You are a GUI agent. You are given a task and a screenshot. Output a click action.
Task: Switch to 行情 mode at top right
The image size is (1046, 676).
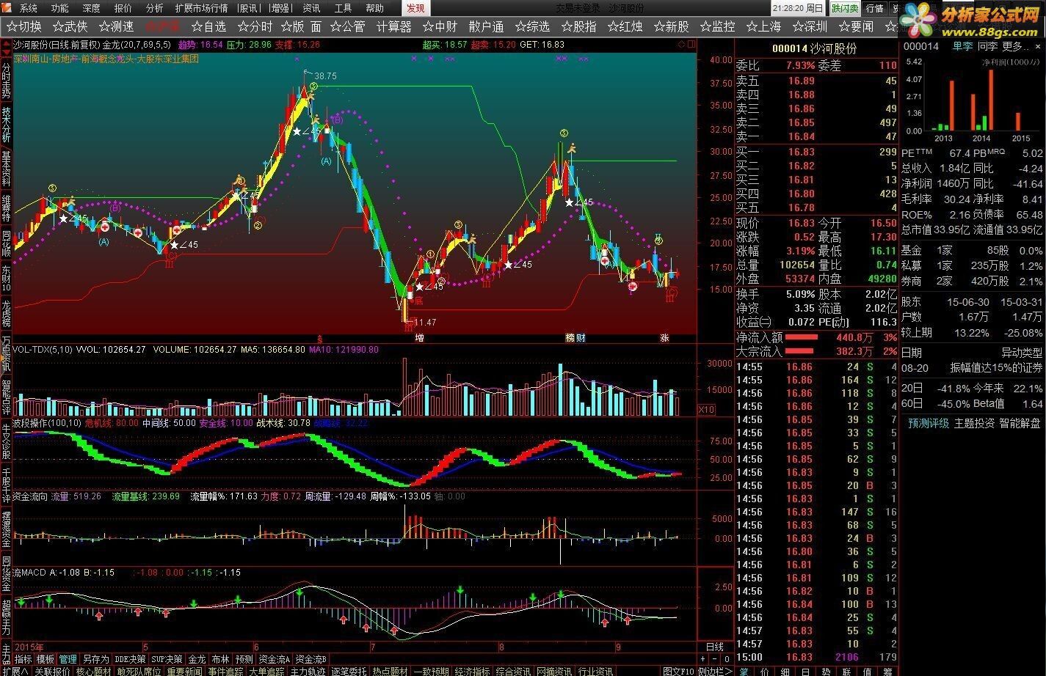click(874, 8)
